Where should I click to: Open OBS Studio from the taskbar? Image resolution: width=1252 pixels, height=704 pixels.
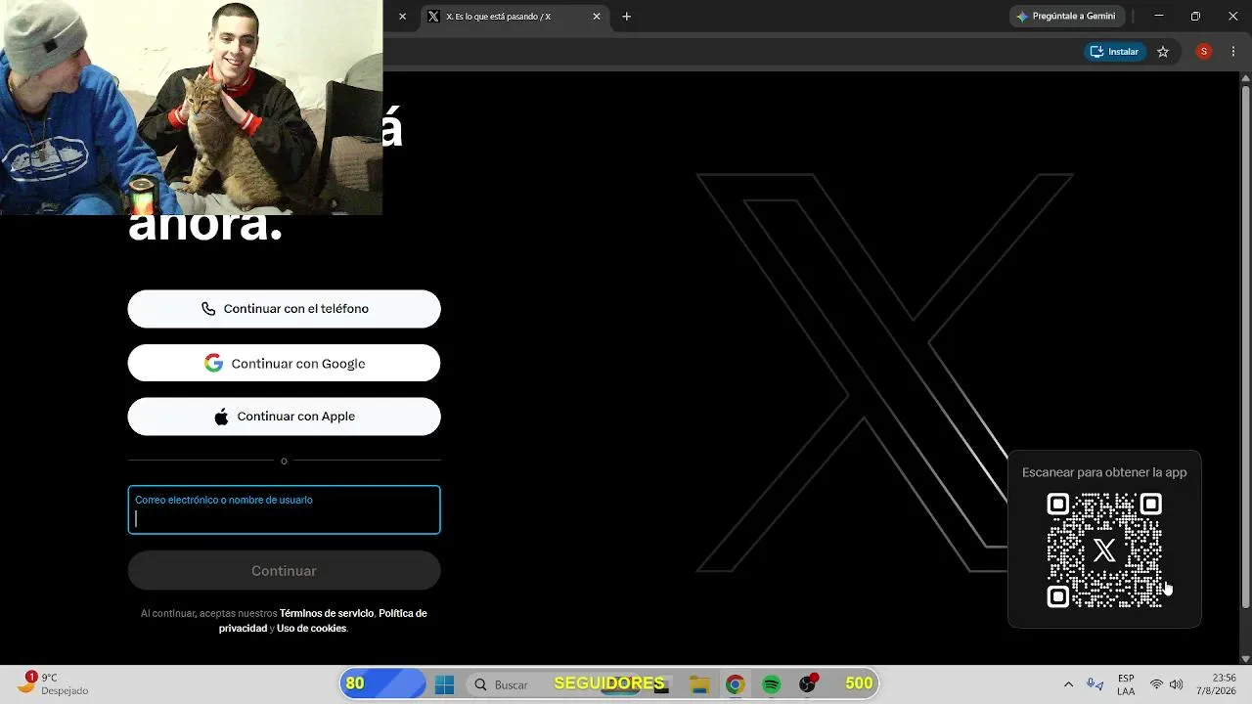coord(808,684)
